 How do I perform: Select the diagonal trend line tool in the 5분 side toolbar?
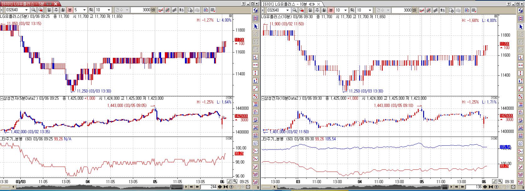[x=255, y=88]
